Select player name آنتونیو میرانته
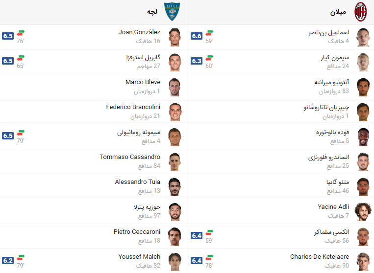This screenshot has height=273, width=374. tap(331, 82)
